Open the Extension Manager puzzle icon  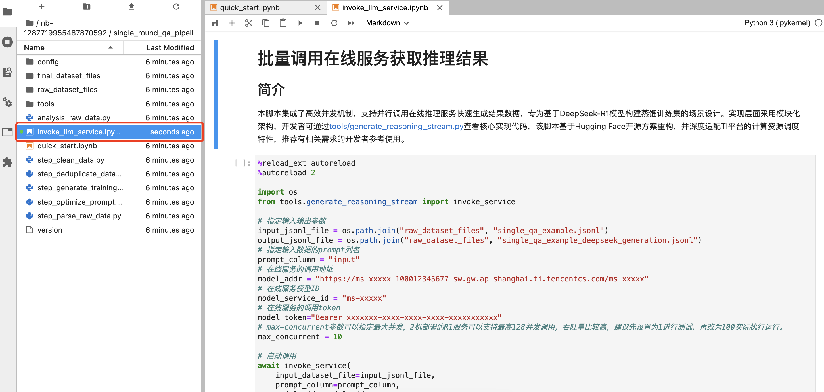[7, 162]
